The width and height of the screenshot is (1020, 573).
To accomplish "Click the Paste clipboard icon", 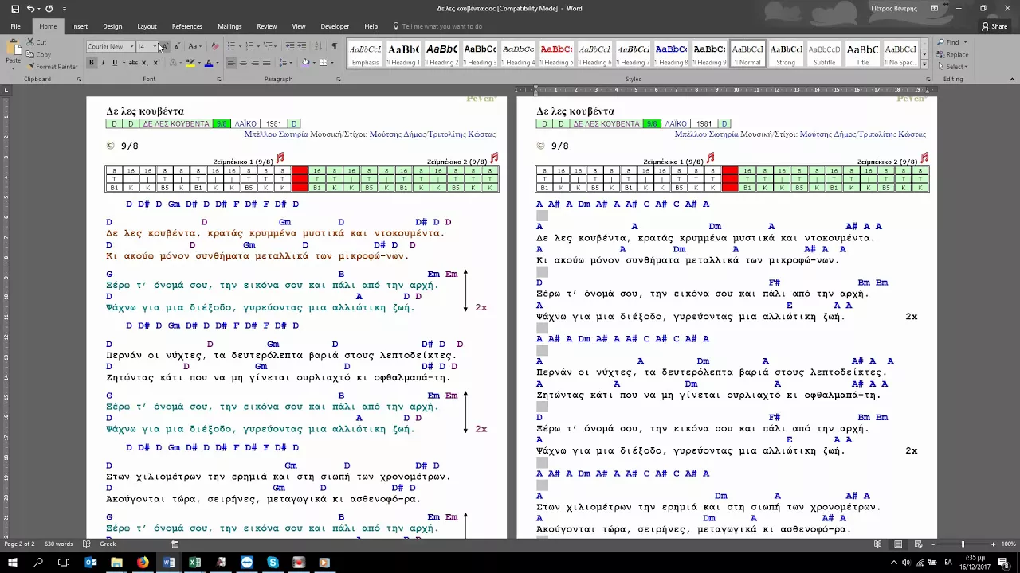I will 13,49.
